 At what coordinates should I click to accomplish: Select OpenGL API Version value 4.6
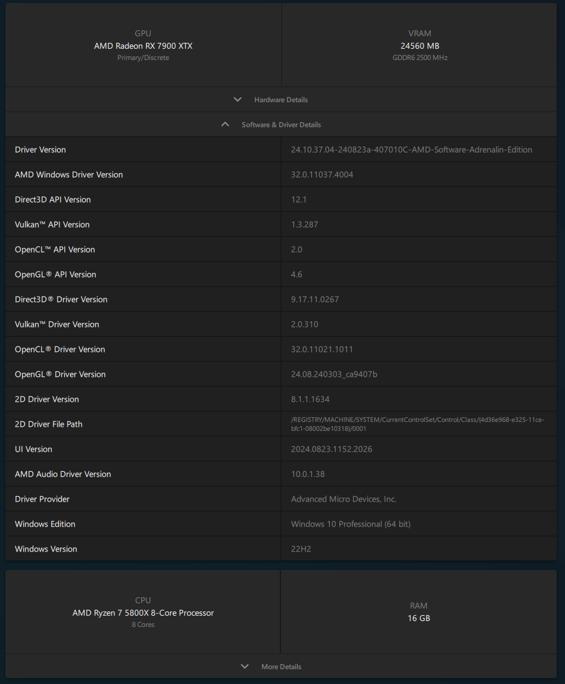pos(296,275)
